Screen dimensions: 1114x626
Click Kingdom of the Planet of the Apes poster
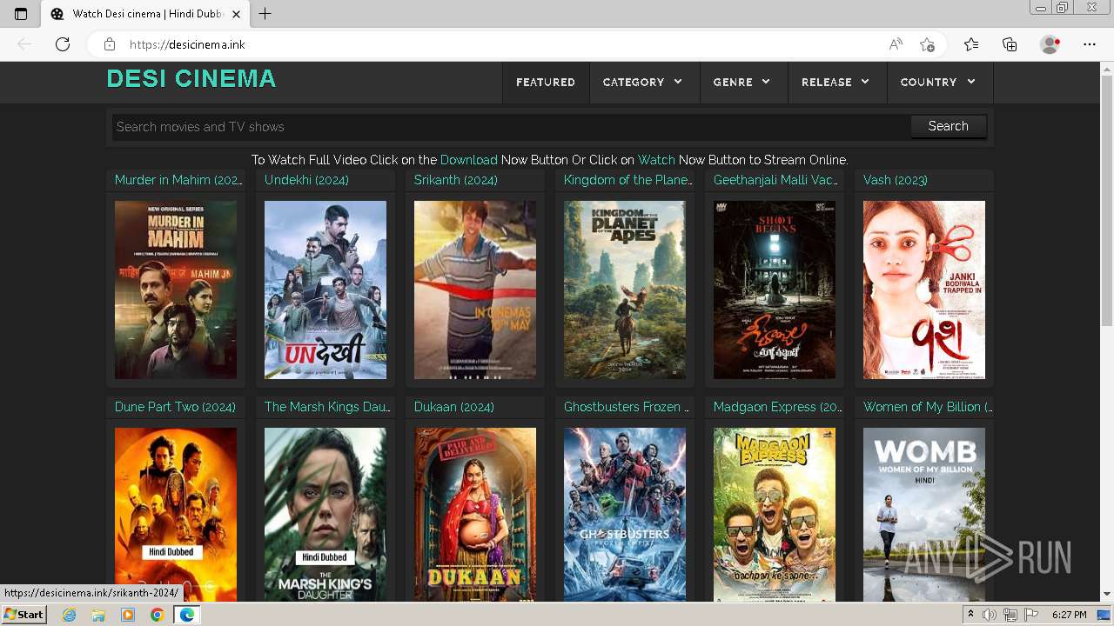pos(625,290)
